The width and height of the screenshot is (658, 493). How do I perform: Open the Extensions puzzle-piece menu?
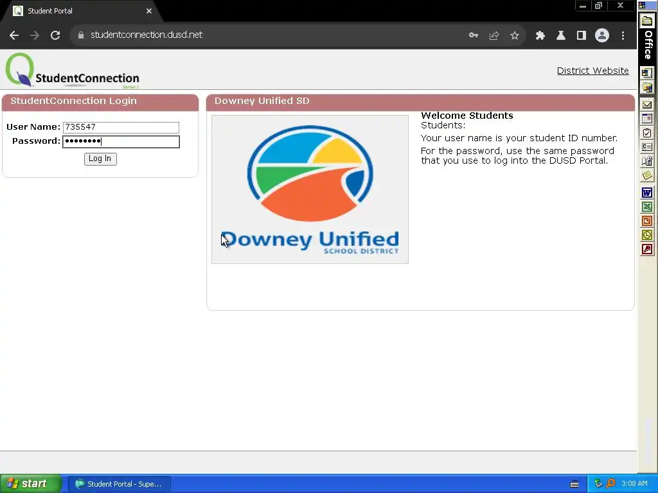(x=540, y=35)
